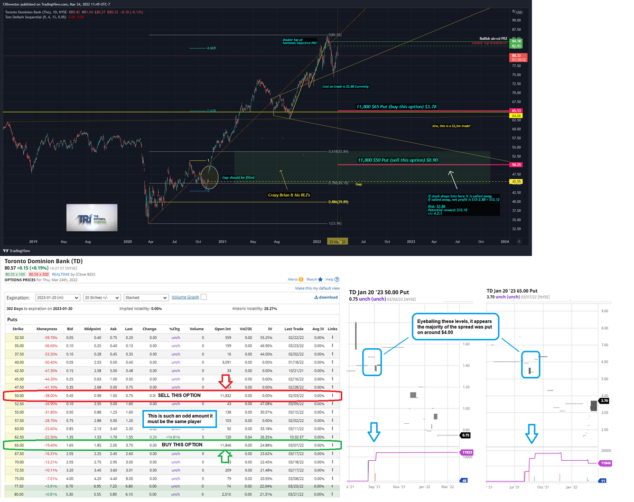Click the Help question mark icon
The height and width of the screenshot is (502, 634).
tap(337, 279)
